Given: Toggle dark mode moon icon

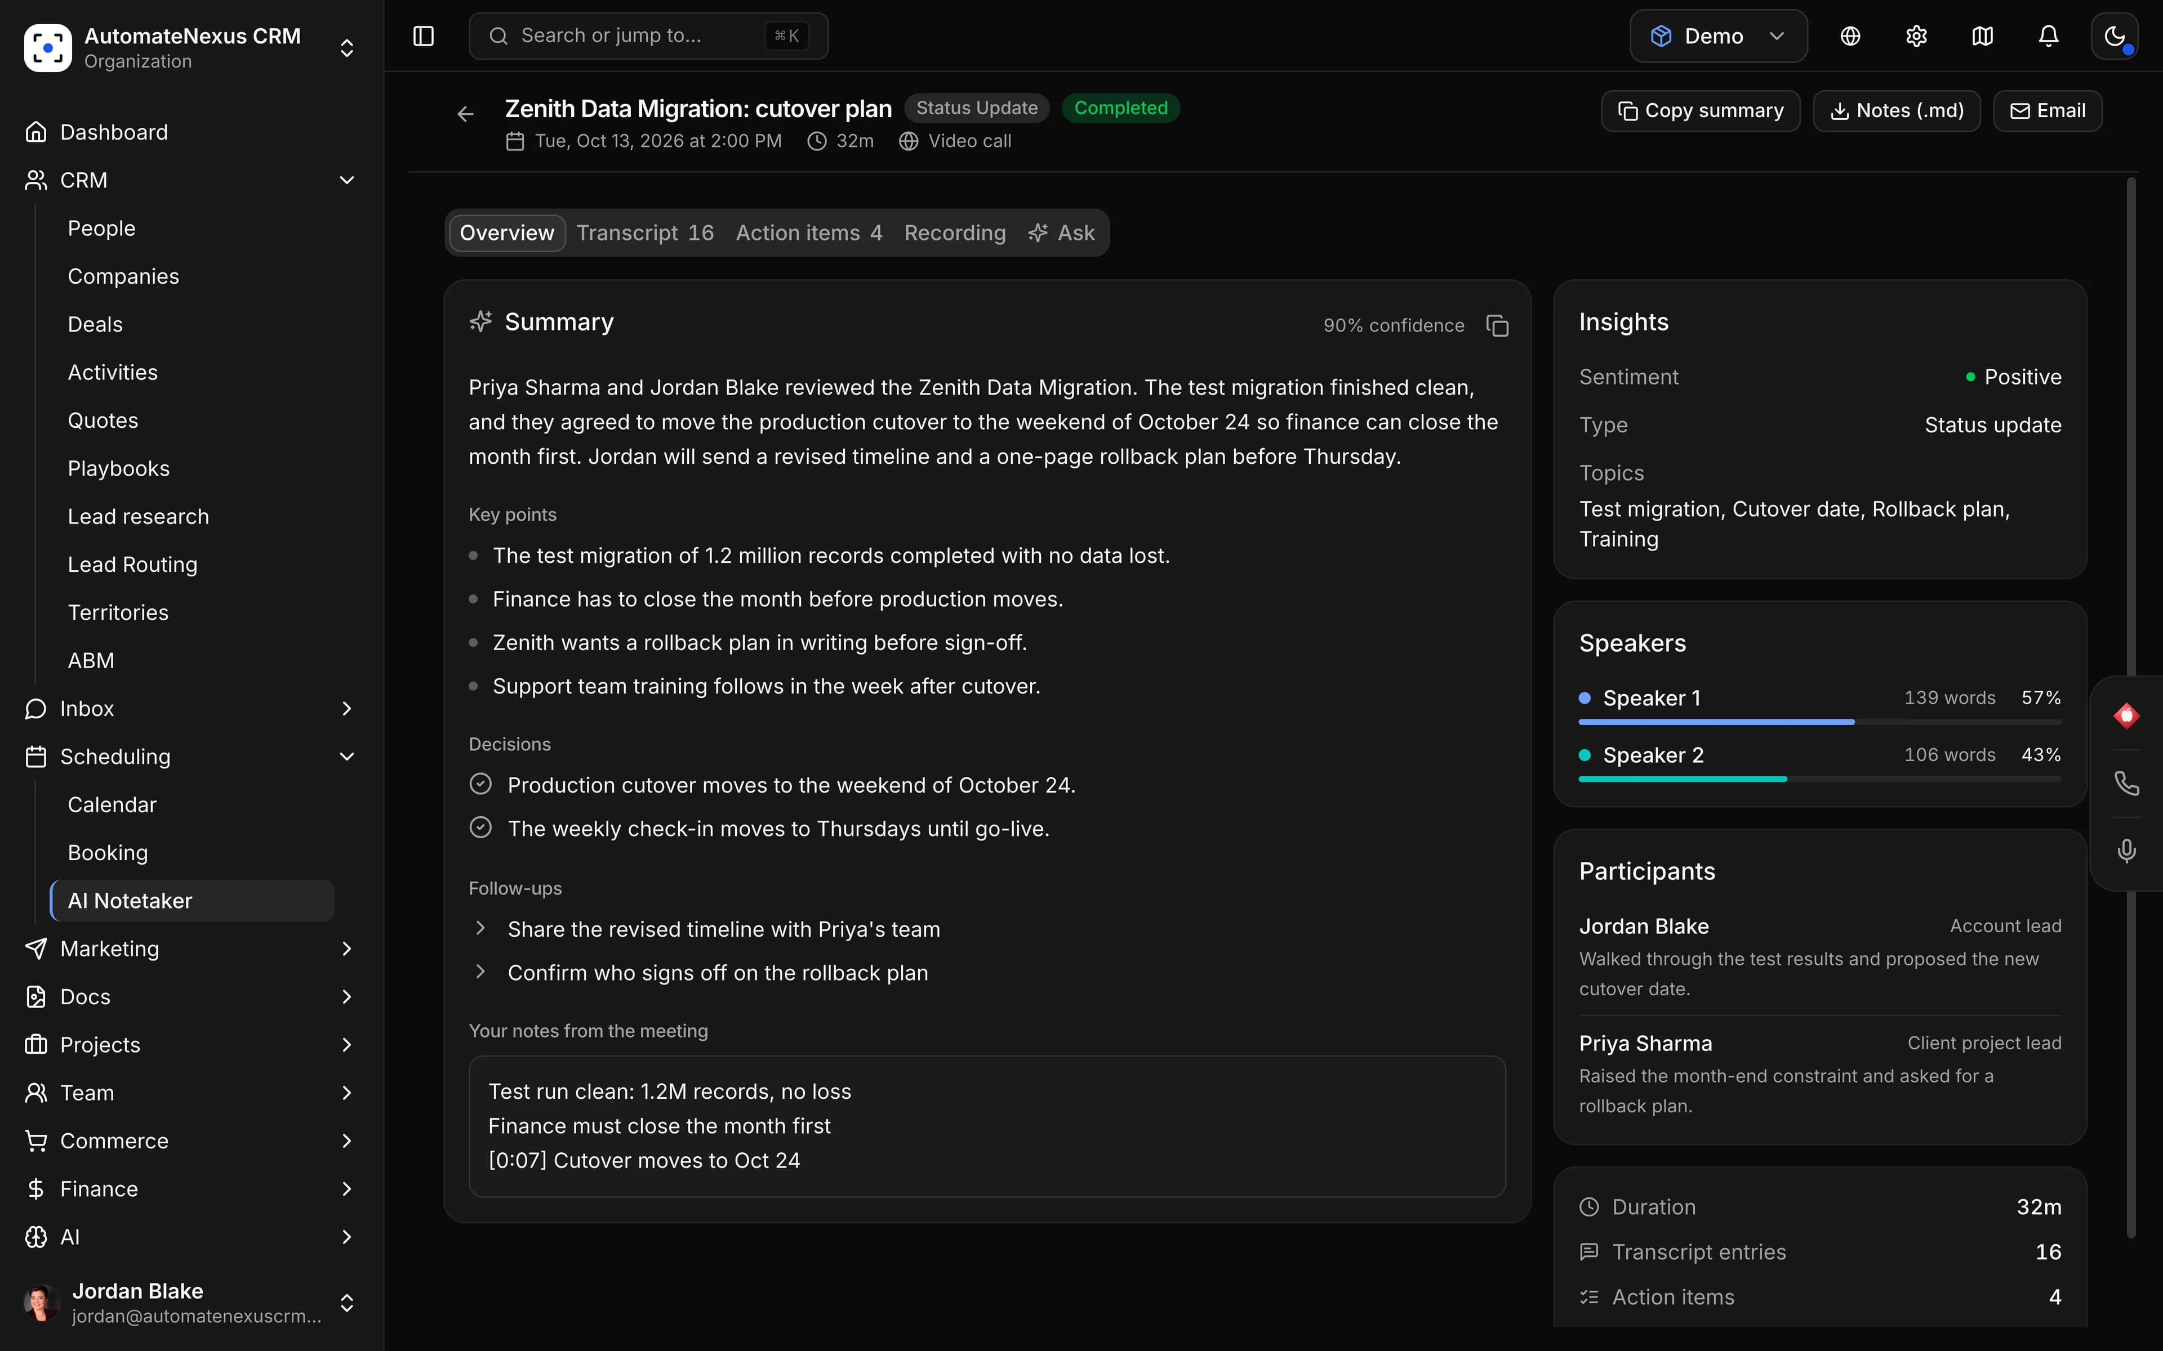Looking at the screenshot, I should click(x=2115, y=35).
